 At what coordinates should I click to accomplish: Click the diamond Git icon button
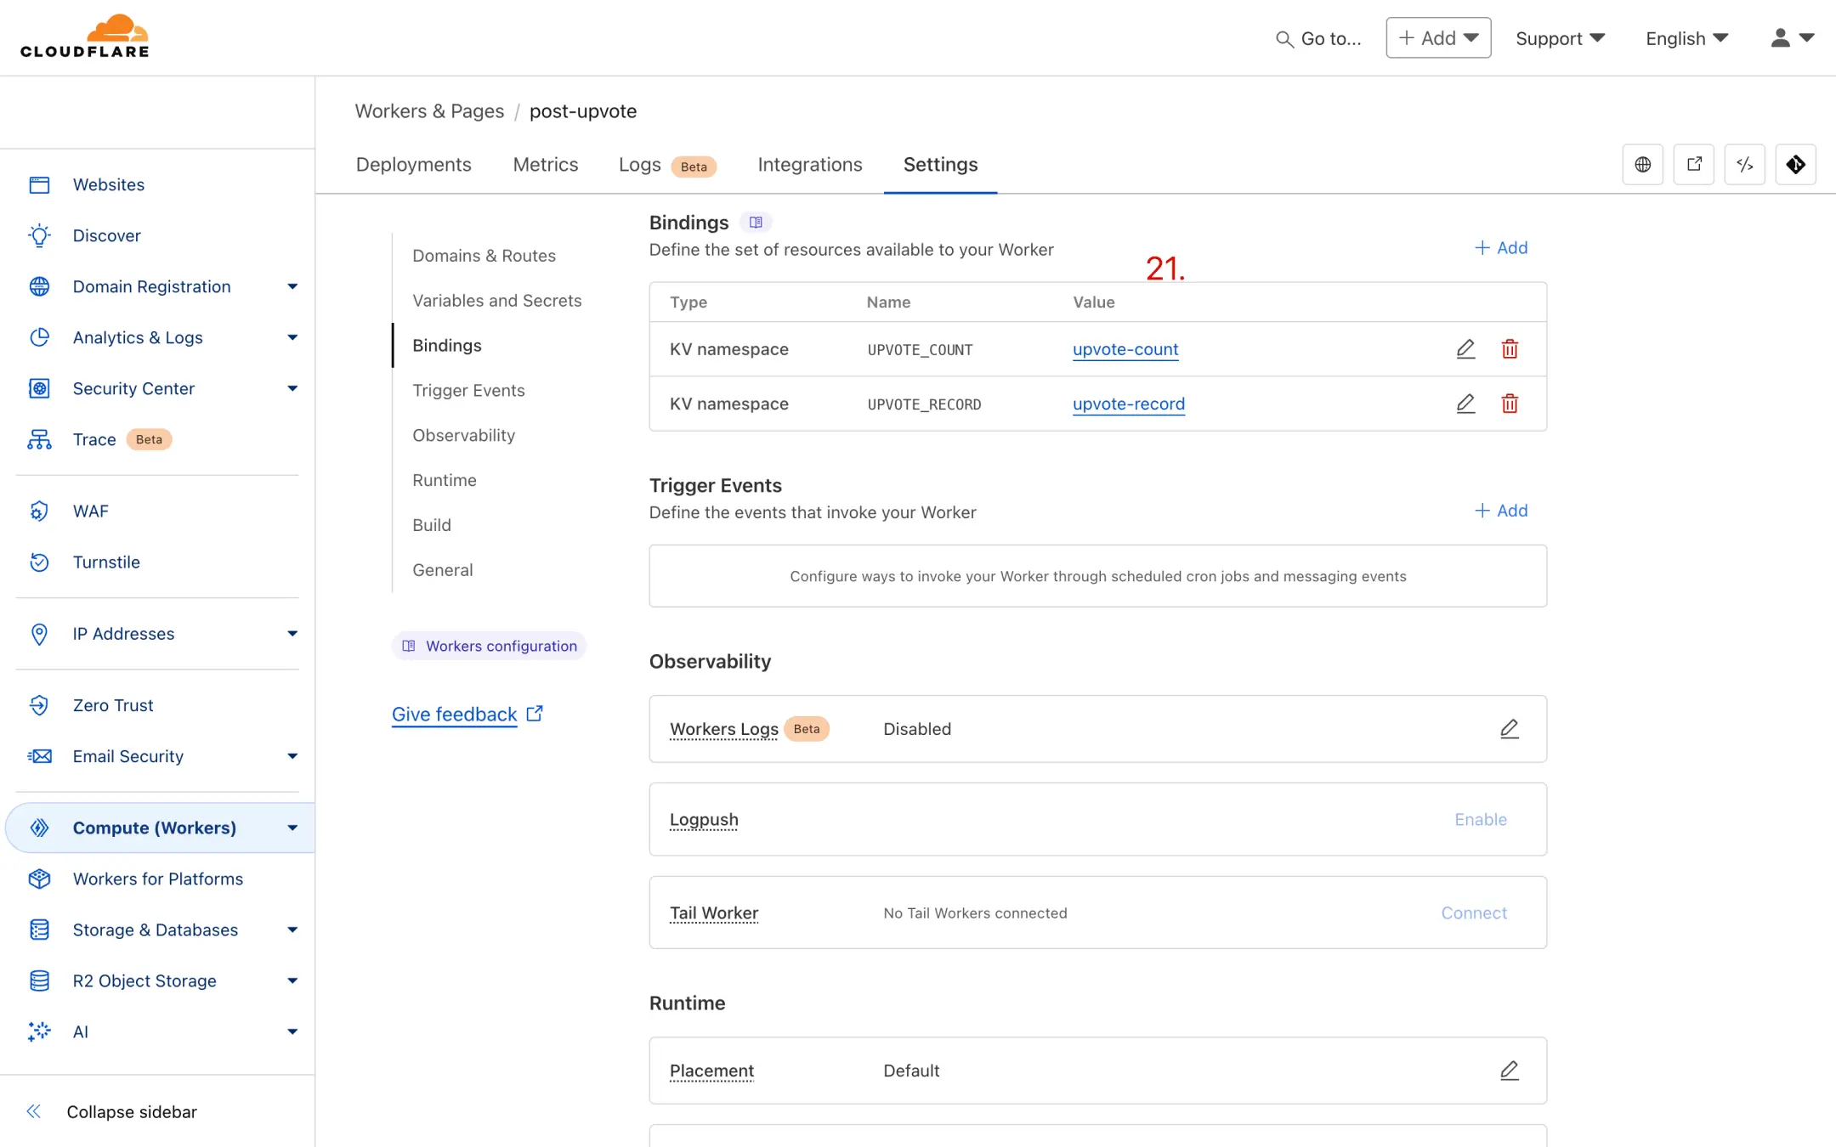pyautogui.click(x=1795, y=165)
